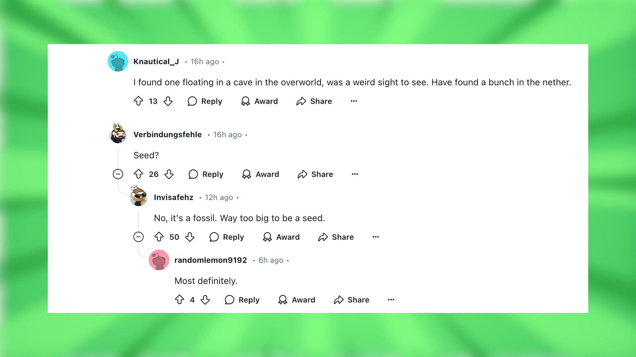Image resolution: width=636 pixels, height=357 pixels.
Task: Downvote Invisafehz's fossil comment
Action: [189, 237]
